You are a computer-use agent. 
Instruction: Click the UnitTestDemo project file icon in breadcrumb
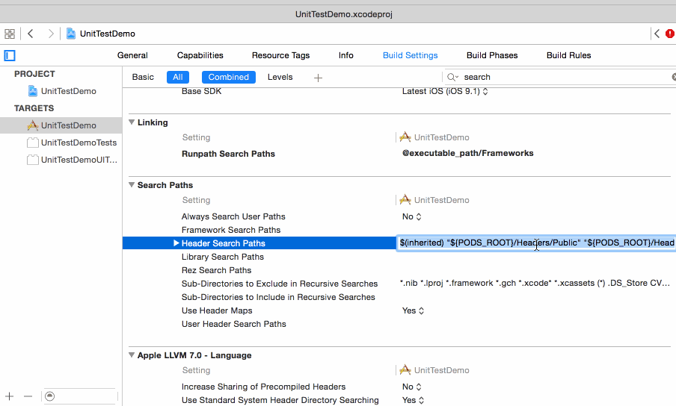click(x=71, y=34)
